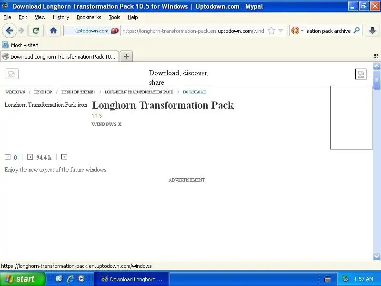
Task: Click the Mypal icon in title bar
Action: (5, 6)
